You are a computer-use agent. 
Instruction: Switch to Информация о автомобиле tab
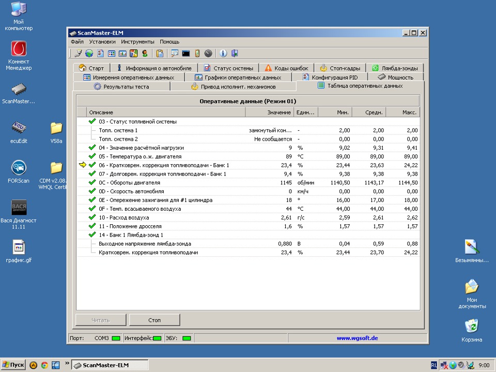[154, 68]
